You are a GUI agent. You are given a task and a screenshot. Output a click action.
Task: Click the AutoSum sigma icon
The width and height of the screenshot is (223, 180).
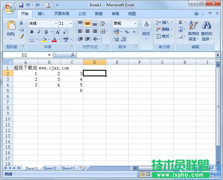tap(180, 23)
